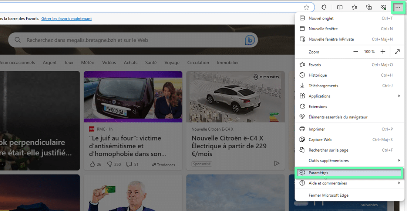Click the Sponsorisé badge
This screenshot has width=407, height=211.
click(202, 164)
